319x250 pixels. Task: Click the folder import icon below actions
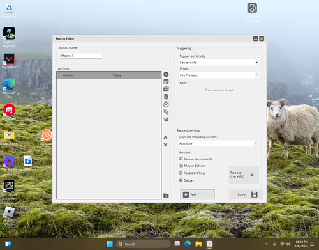(166, 196)
